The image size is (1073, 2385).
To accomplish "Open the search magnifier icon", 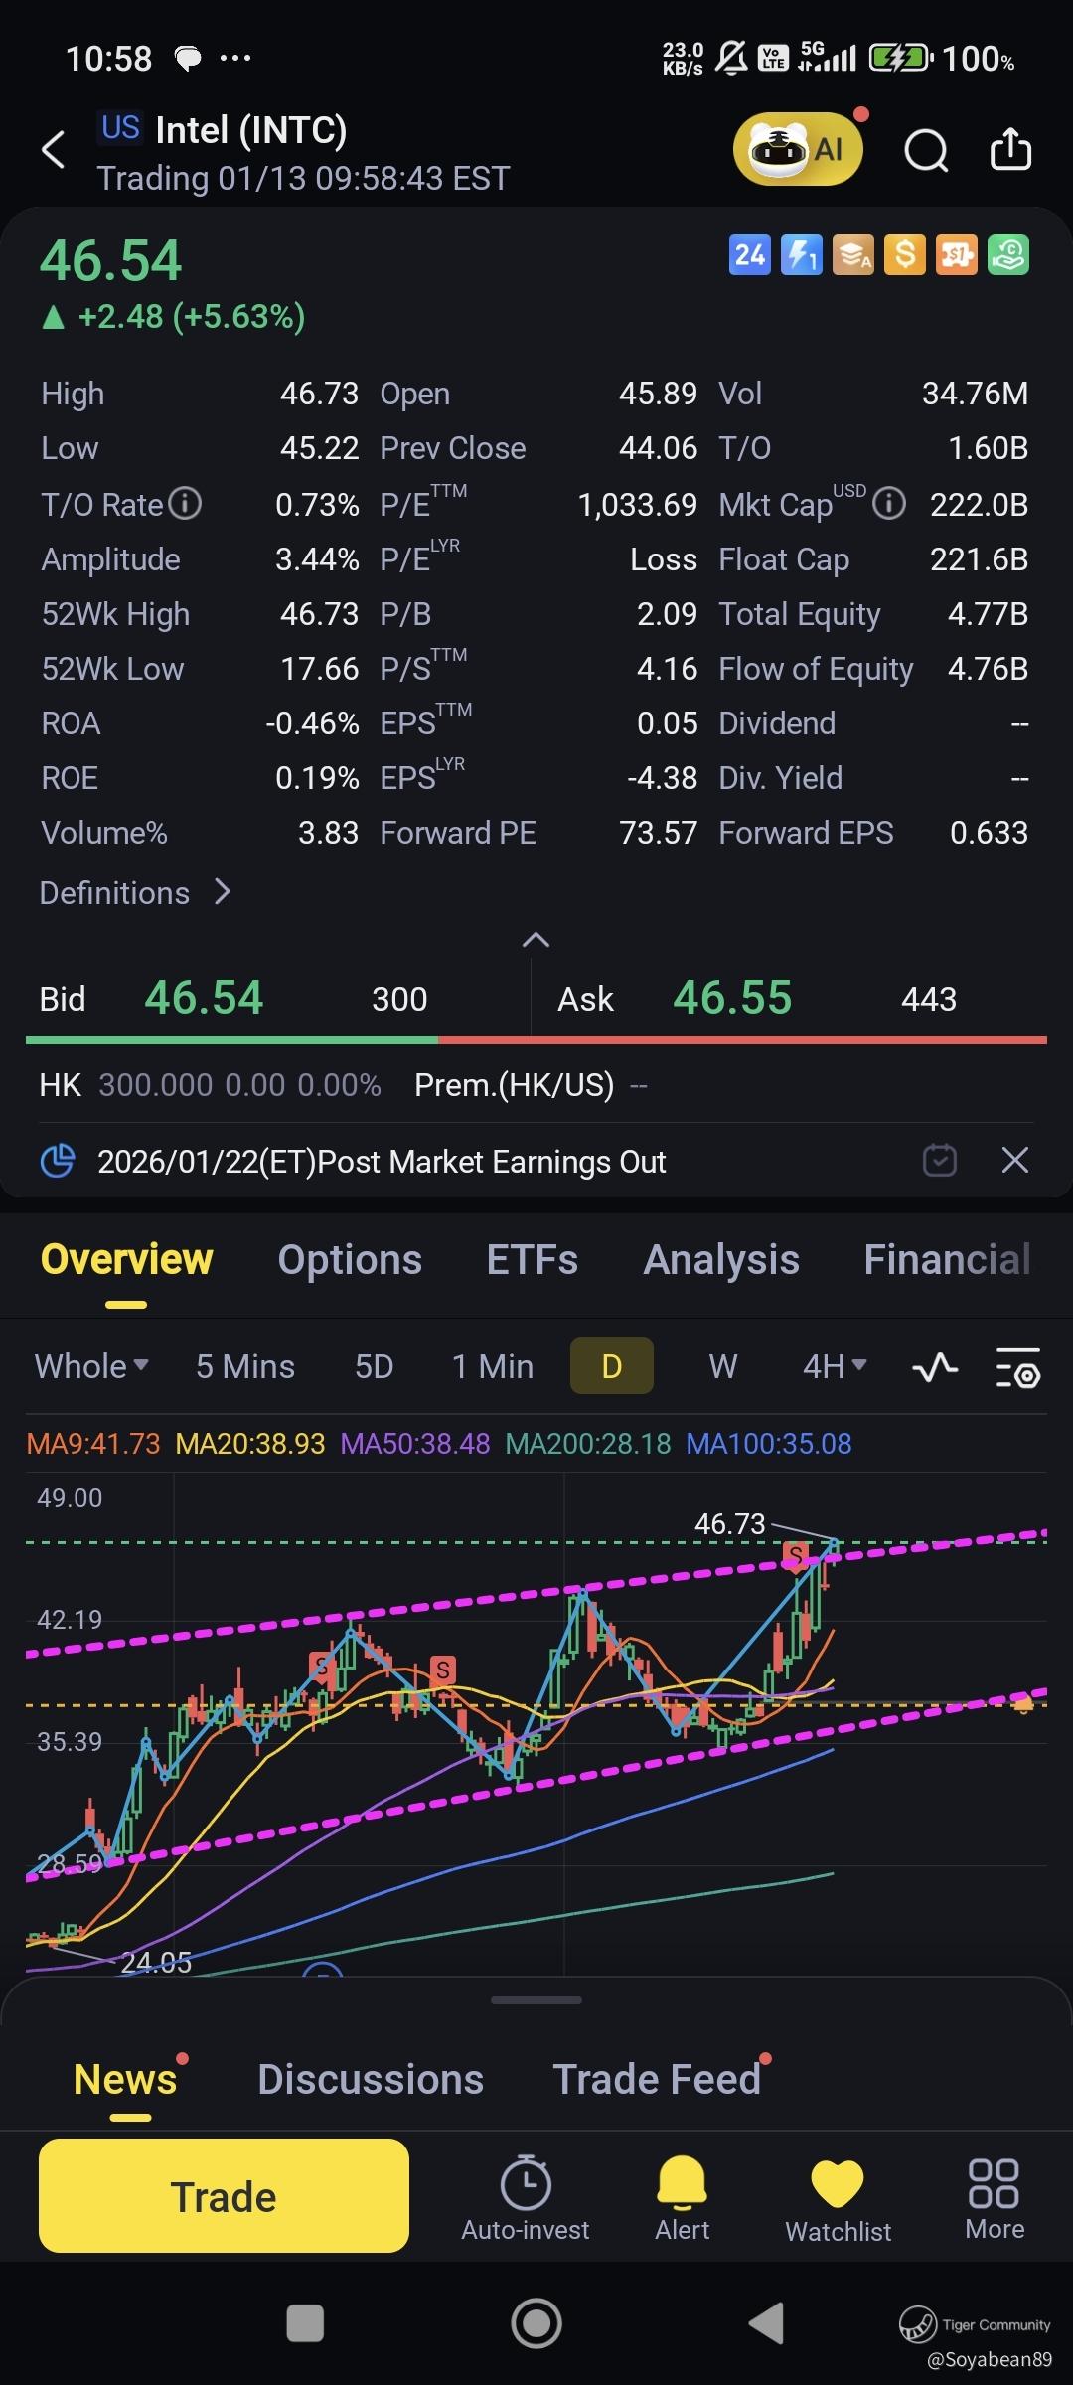I will pyautogui.click(x=926, y=151).
